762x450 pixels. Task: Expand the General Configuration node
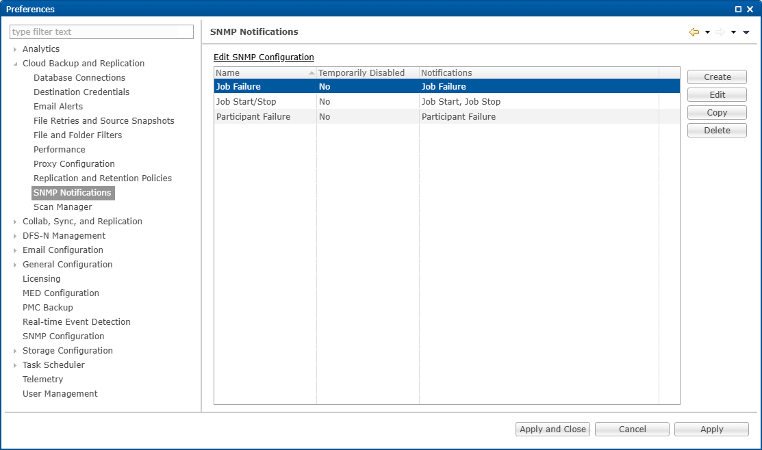click(15, 265)
